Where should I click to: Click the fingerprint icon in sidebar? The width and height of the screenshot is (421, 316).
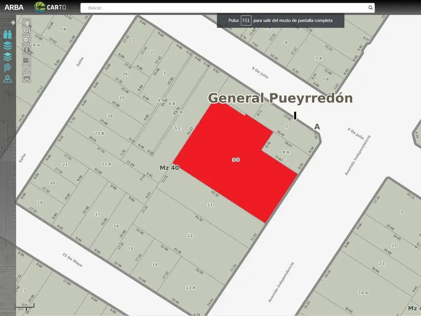pos(7,68)
